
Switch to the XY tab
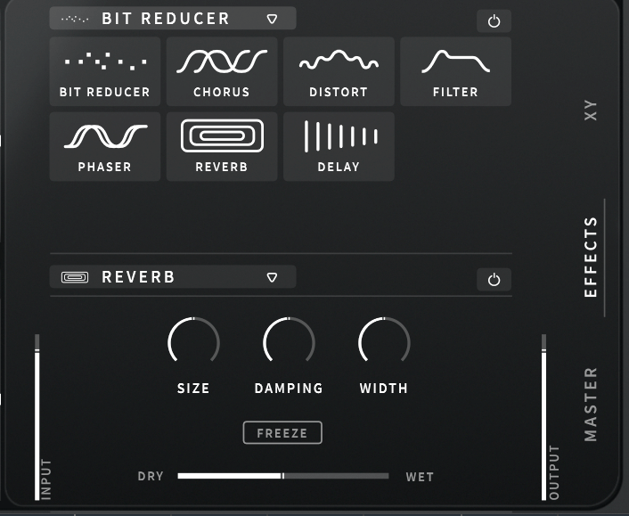[x=591, y=111]
